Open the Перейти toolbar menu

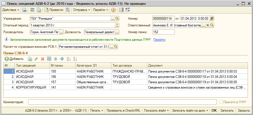[100, 10]
